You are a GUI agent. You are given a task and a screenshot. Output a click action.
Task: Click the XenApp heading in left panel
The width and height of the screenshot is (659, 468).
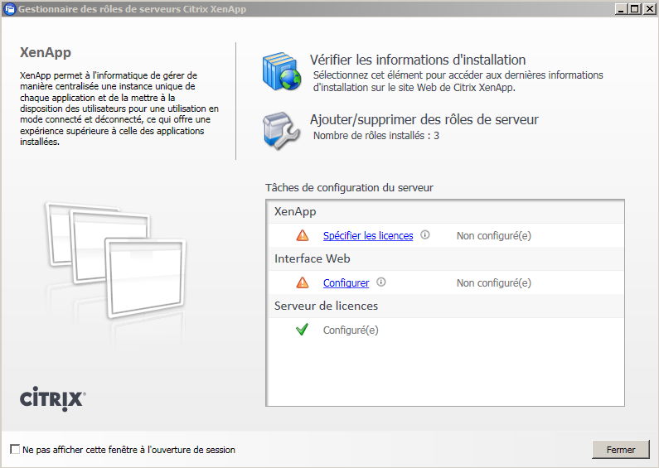(x=46, y=52)
